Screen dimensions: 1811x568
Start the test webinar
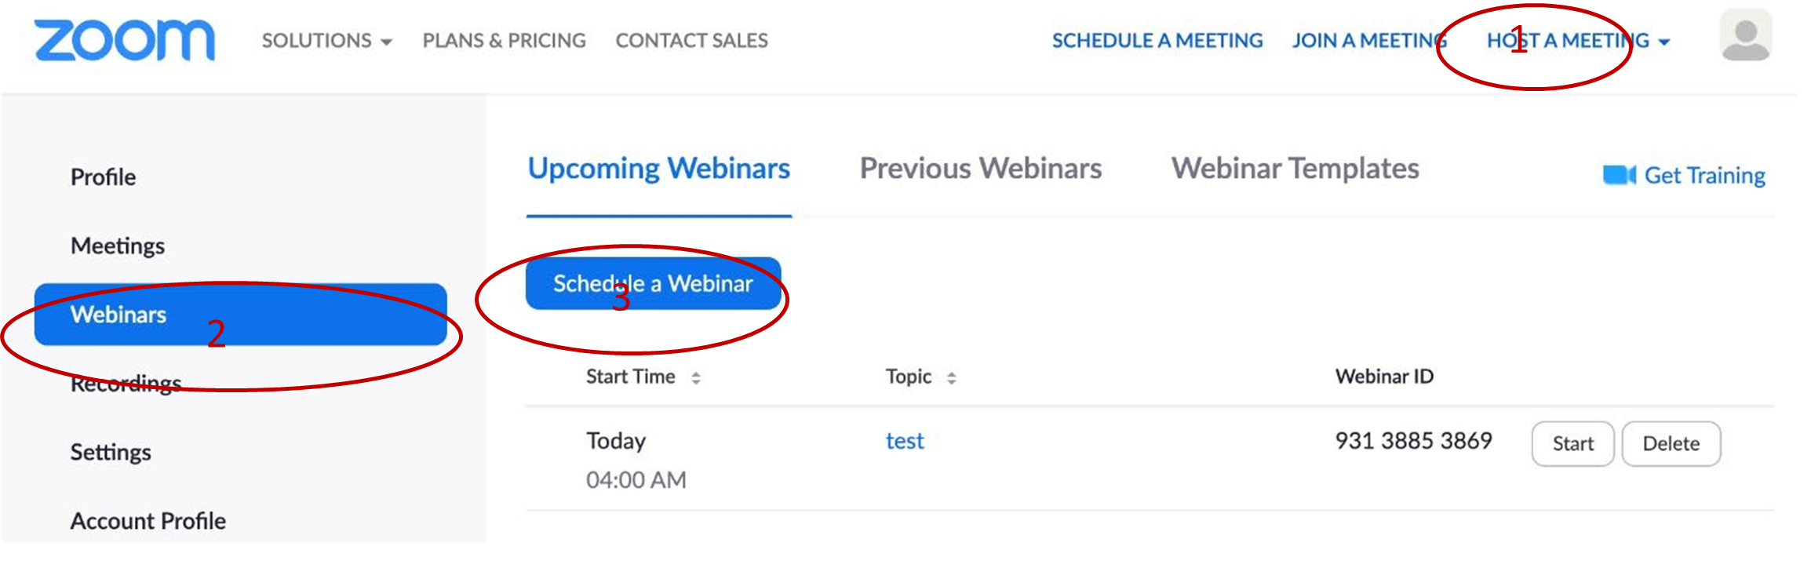(1572, 444)
